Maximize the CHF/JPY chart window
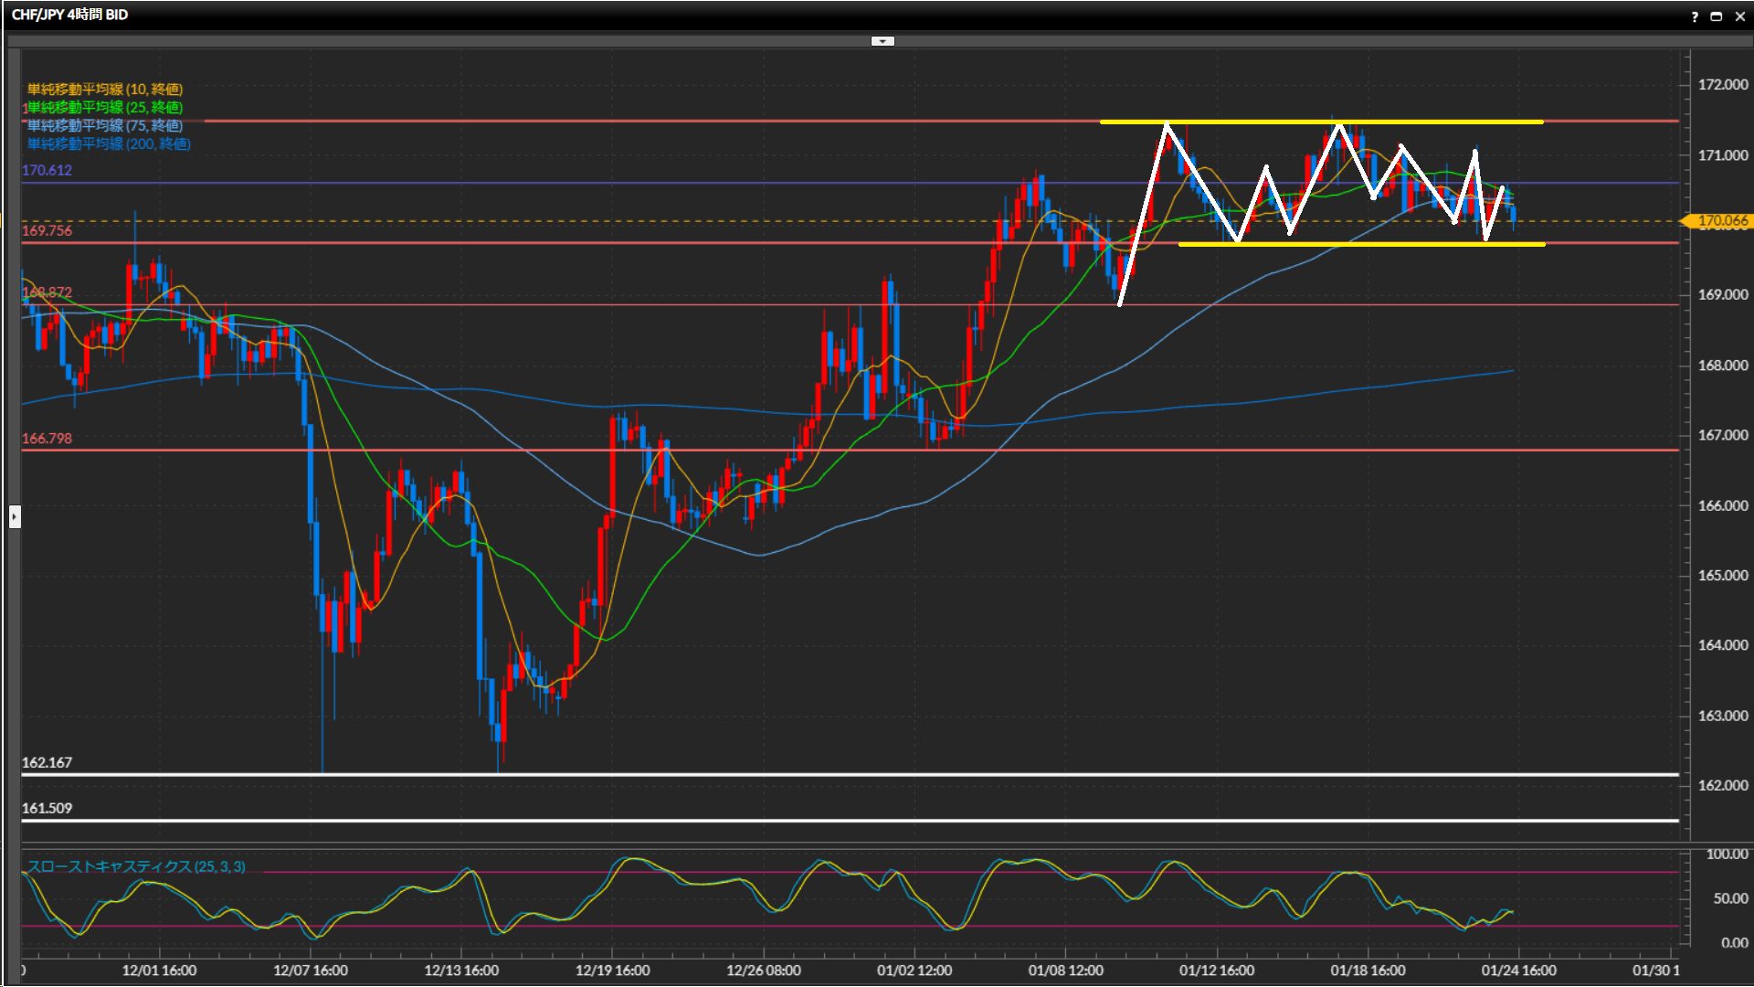This screenshot has width=1754, height=987. (x=1716, y=16)
